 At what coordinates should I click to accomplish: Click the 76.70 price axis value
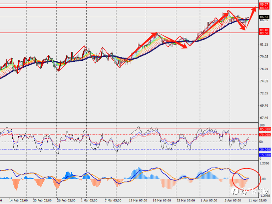[x=264, y=69]
